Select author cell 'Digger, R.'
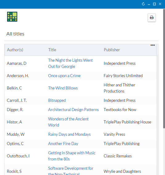The width and height of the screenshot is (165, 175). (15, 110)
